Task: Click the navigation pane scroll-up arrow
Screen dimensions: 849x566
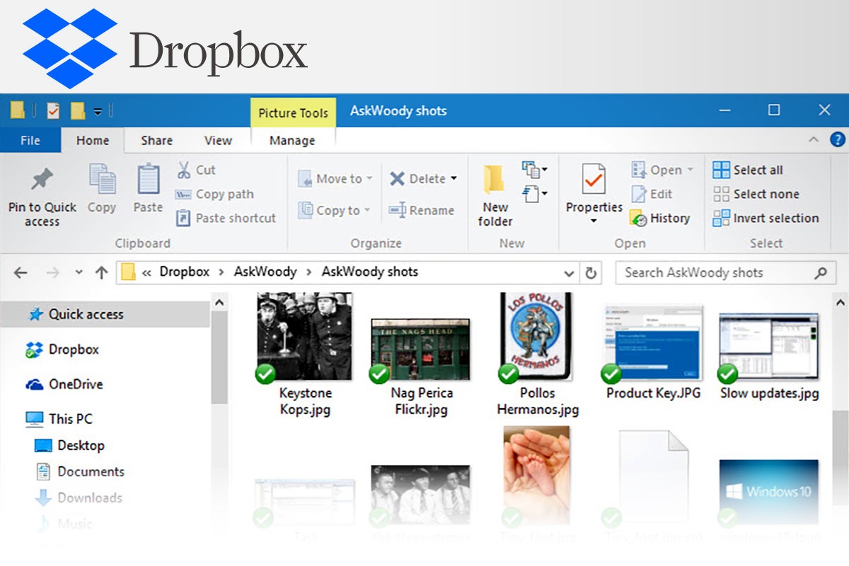Action: (219, 303)
